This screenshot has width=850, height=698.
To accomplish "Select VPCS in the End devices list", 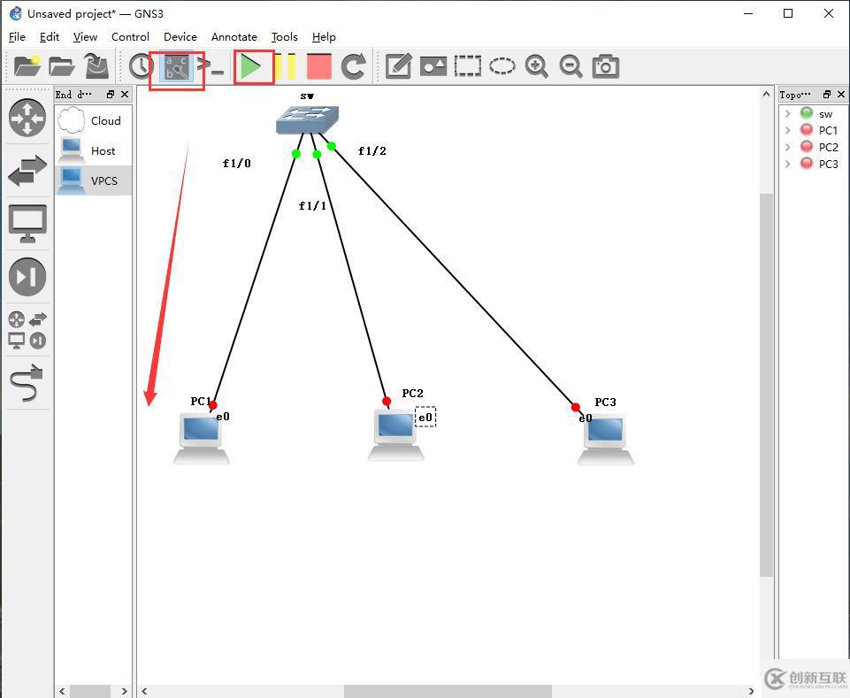I will coord(93,180).
